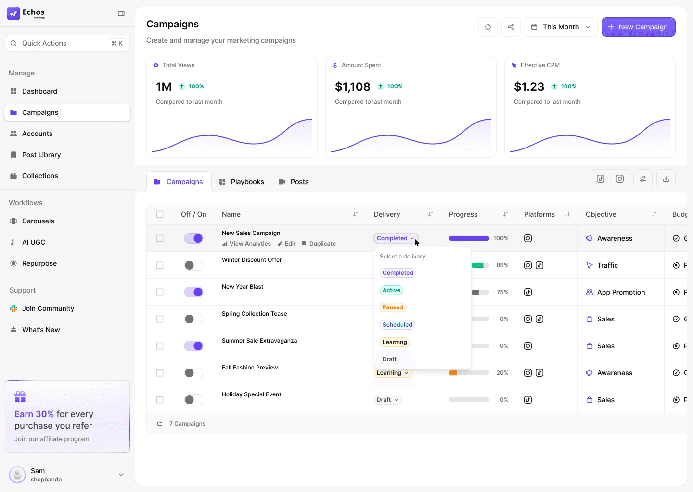This screenshot has width=693, height=492.
Task: Click the Fall Fashion Preview progress bar
Action: [x=469, y=372]
